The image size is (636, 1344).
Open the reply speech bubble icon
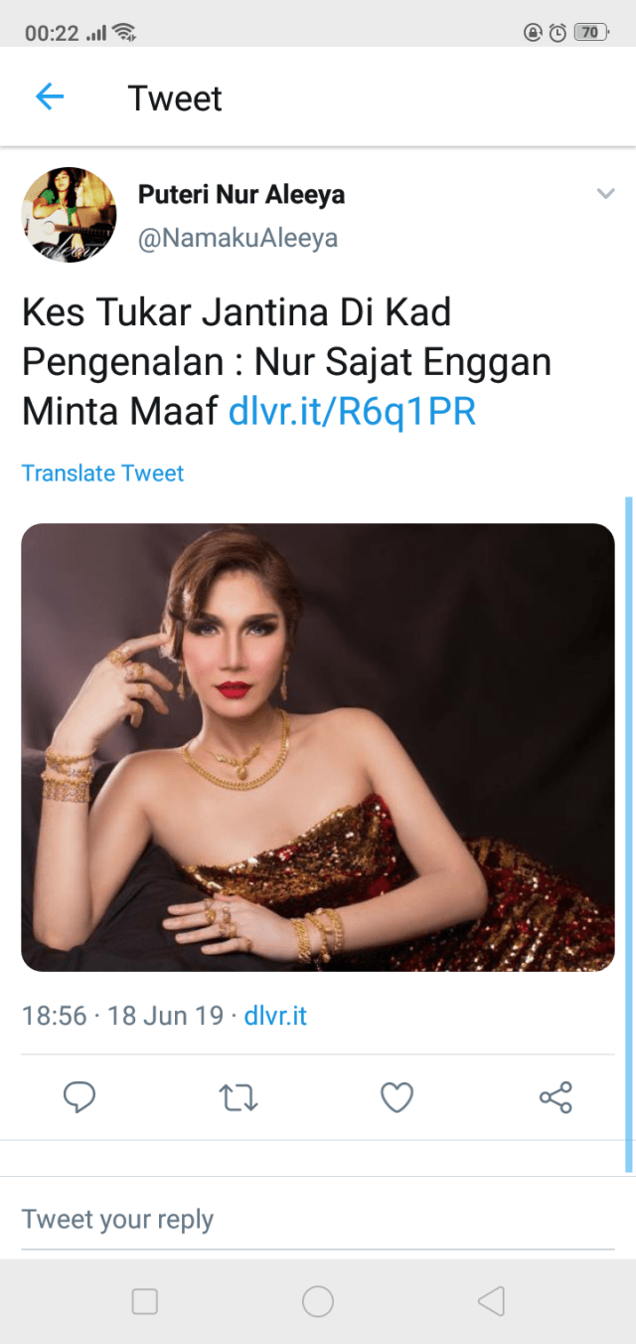pos(79,1097)
